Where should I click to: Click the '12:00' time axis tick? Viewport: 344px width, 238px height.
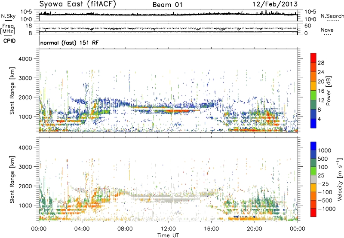coord(168,229)
